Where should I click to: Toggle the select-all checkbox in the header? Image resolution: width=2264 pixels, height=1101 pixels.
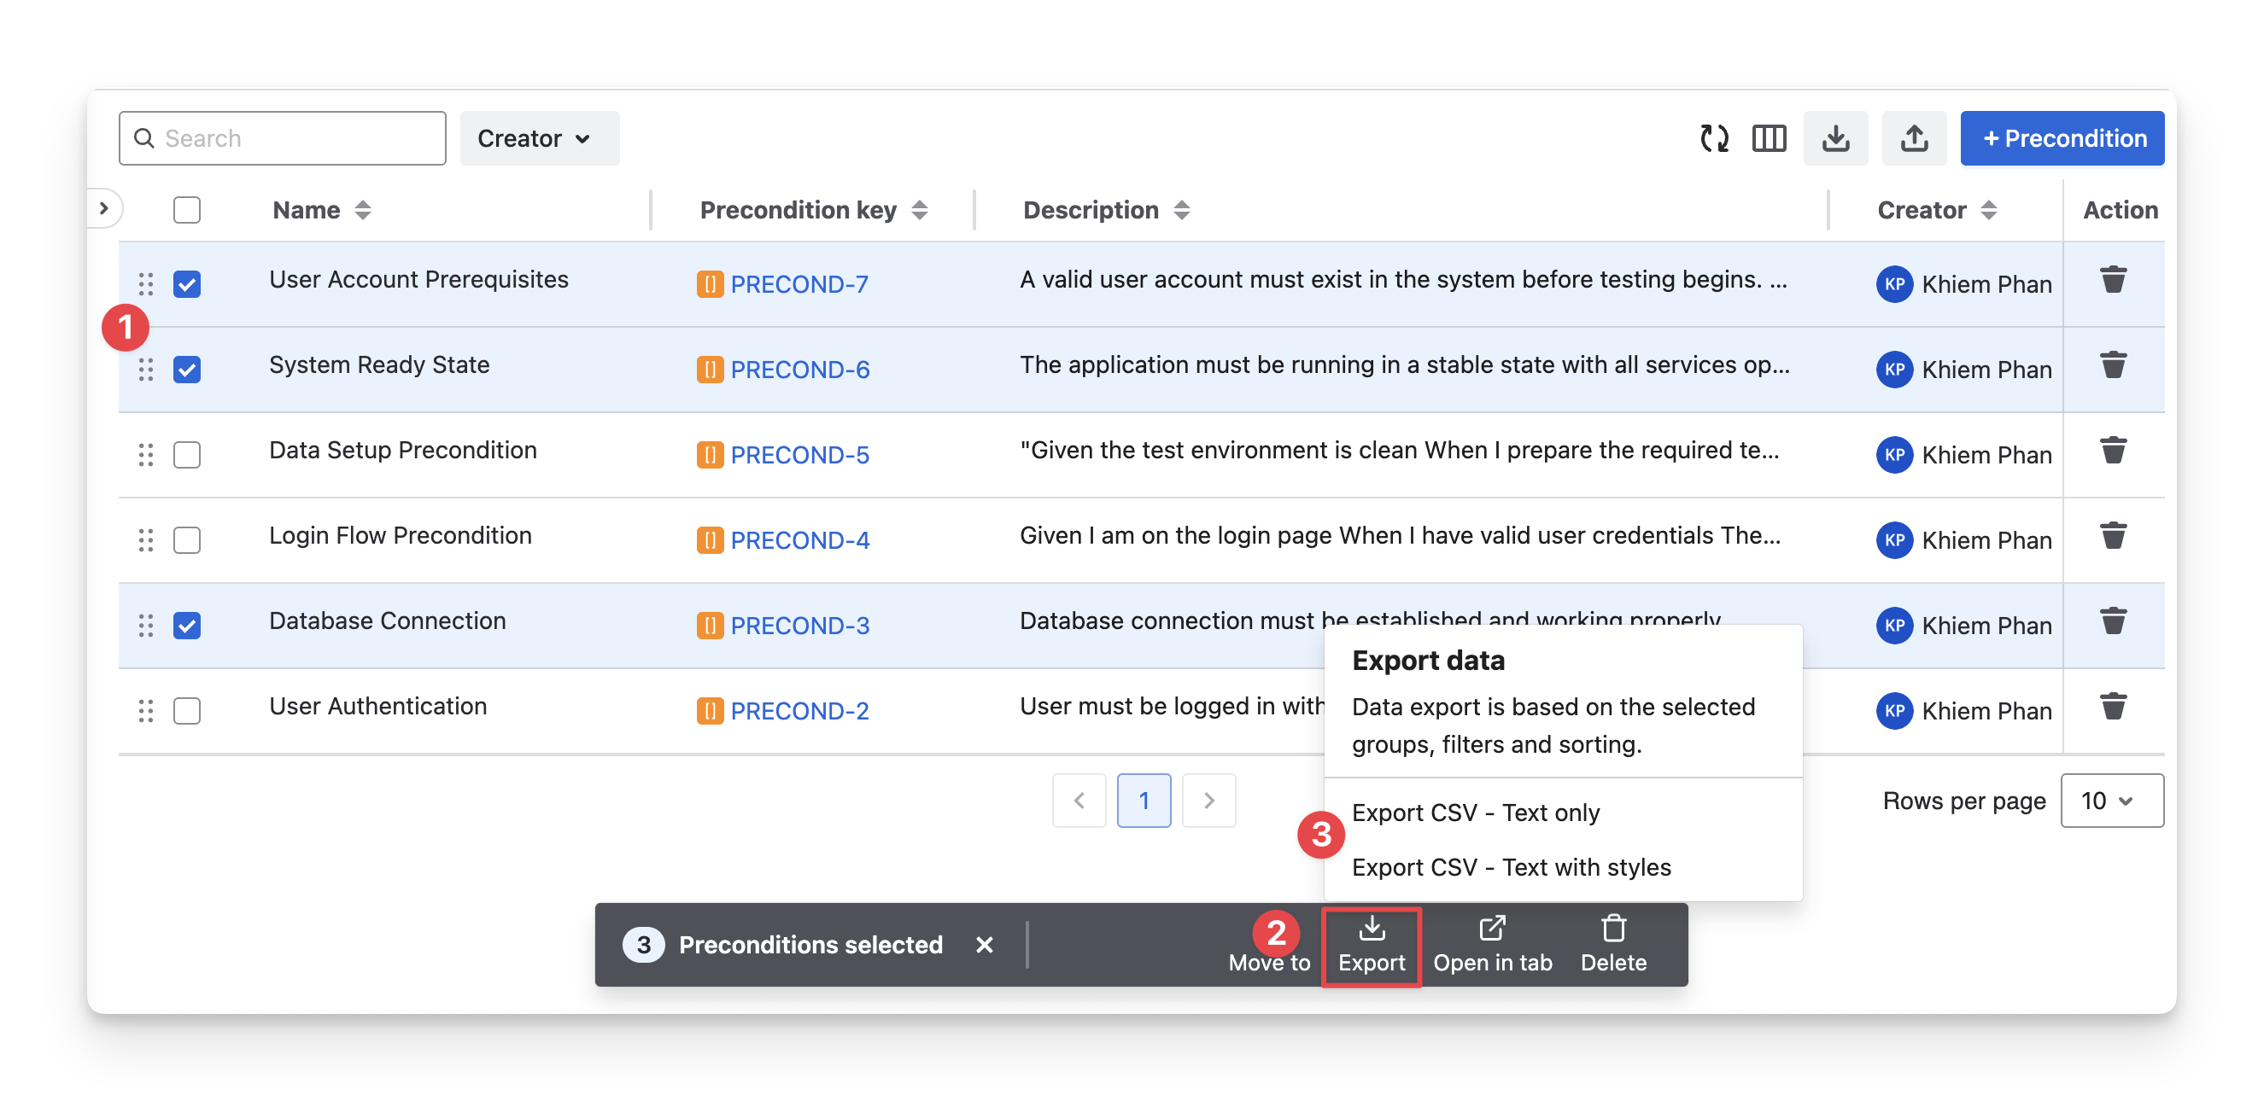187,210
